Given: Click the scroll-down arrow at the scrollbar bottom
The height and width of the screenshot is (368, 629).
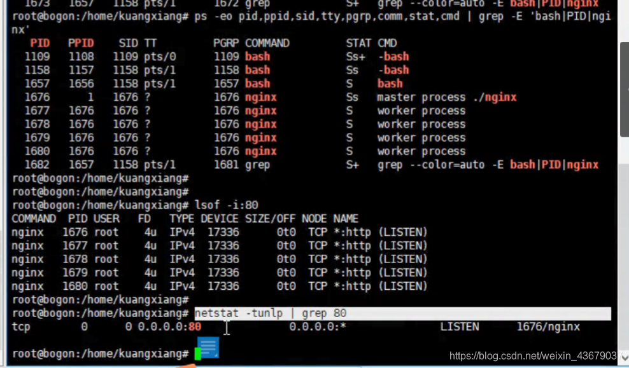Looking at the screenshot, I should coord(625,357).
